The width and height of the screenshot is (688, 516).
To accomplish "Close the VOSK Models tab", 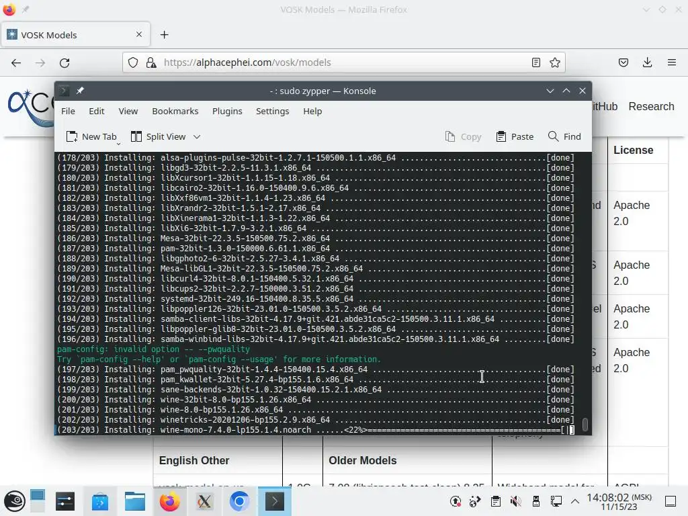I will point(139,34).
